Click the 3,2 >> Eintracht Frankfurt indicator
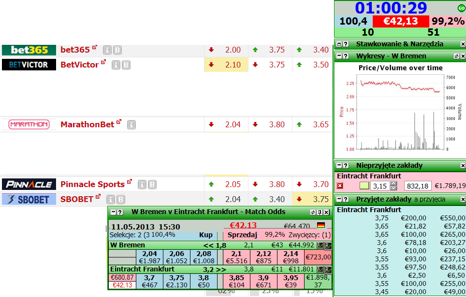The height and width of the screenshot is (297, 466). pos(214,270)
